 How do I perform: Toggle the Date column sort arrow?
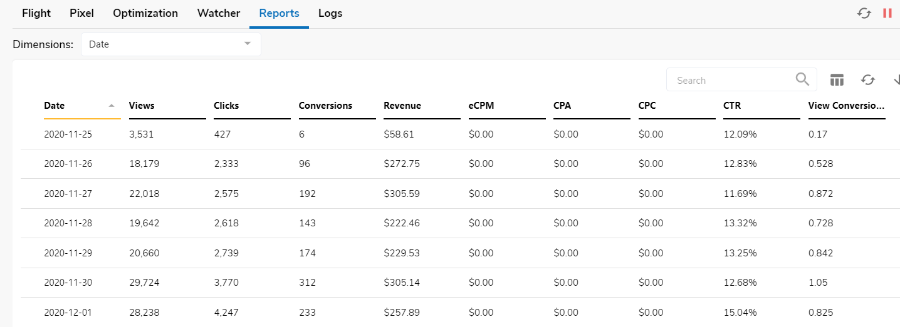click(x=112, y=106)
